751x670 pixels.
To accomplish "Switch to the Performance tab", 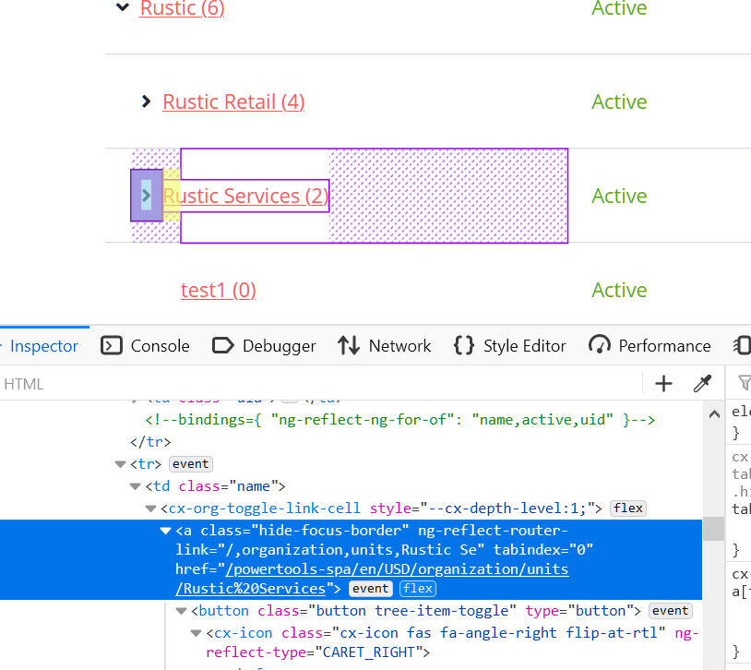I will [x=650, y=346].
